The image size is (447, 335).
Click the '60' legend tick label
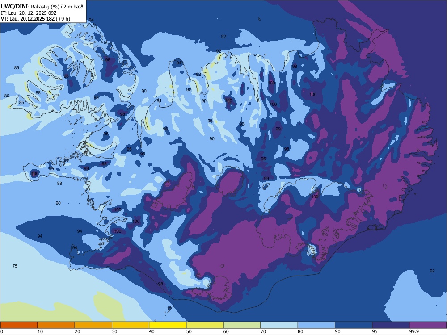(x=226, y=331)
